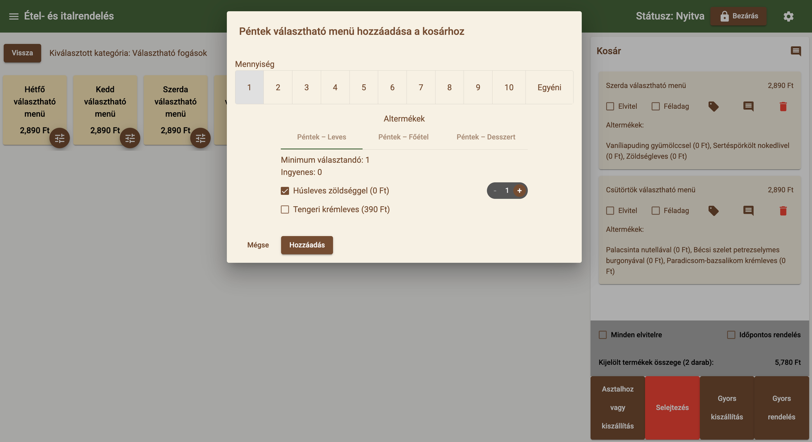
Task: Select quantity 10
Action: (x=509, y=87)
